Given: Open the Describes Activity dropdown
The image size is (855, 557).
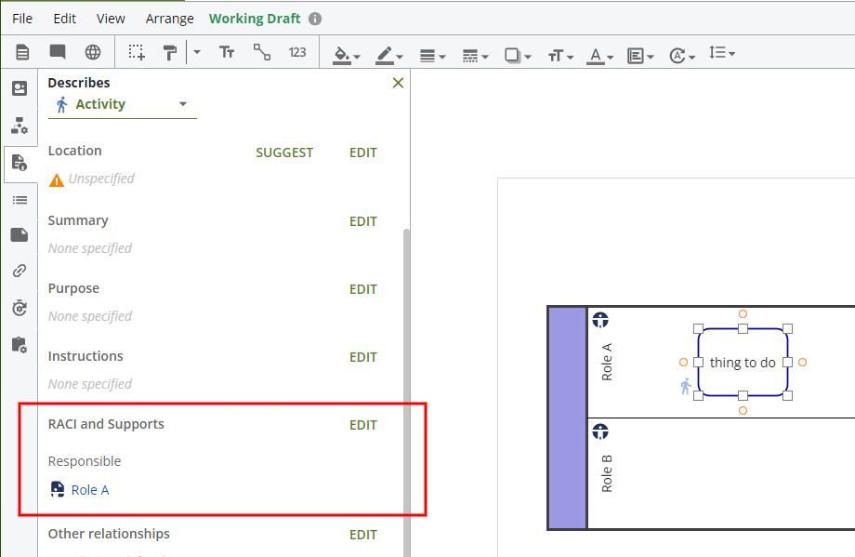Looking at the screenshot, I should pyautogui.click(x=123, y=104).
